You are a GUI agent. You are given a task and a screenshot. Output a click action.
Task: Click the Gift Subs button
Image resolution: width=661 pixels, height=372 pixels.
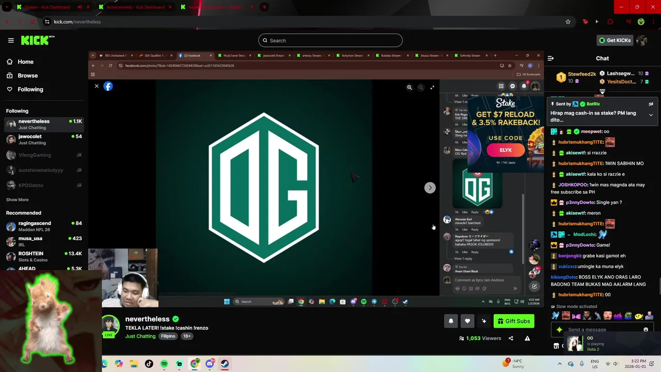[514, 321]
